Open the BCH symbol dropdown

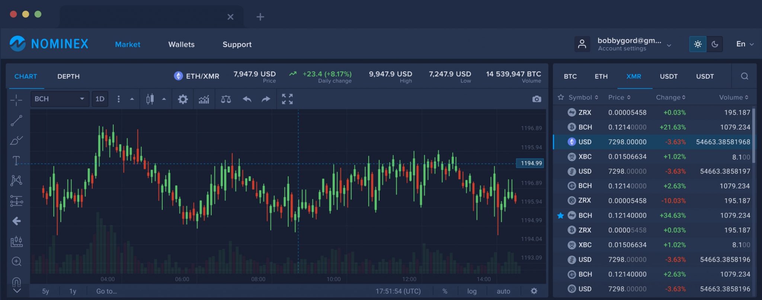tap(60, 99)
